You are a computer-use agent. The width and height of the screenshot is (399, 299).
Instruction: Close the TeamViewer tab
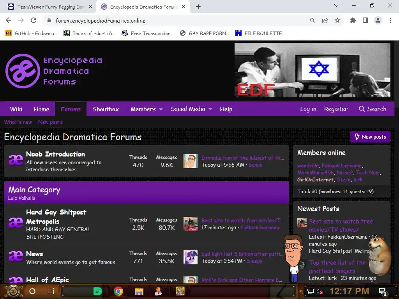pos(90,7)
